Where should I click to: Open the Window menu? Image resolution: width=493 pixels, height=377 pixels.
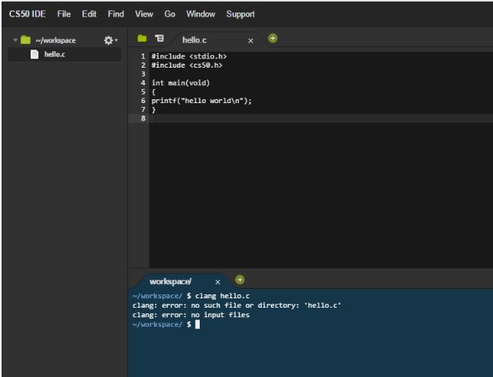click(x=201, y=14)
